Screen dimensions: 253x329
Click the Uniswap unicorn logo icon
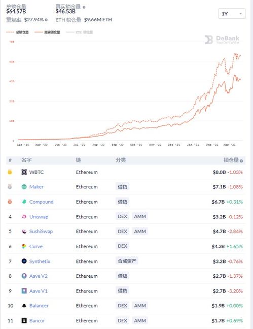pyautogui.click(x=24, y=216)
